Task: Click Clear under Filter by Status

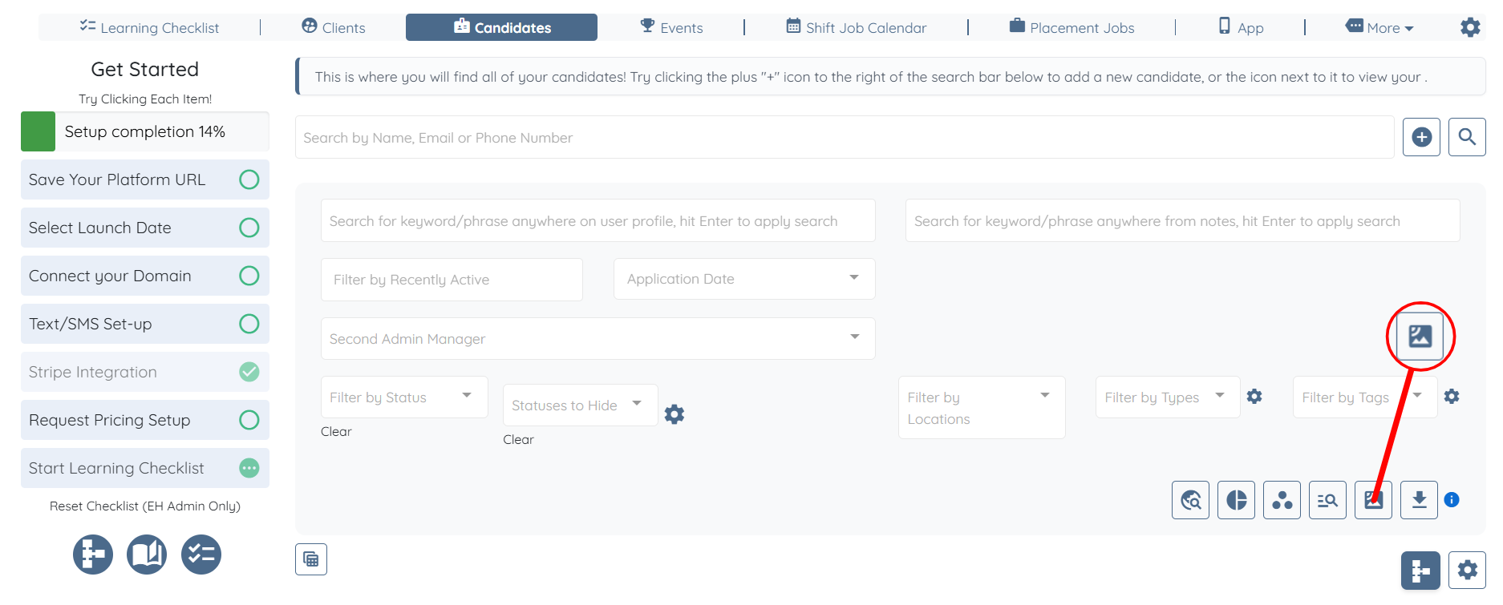Action: [336, 431]
